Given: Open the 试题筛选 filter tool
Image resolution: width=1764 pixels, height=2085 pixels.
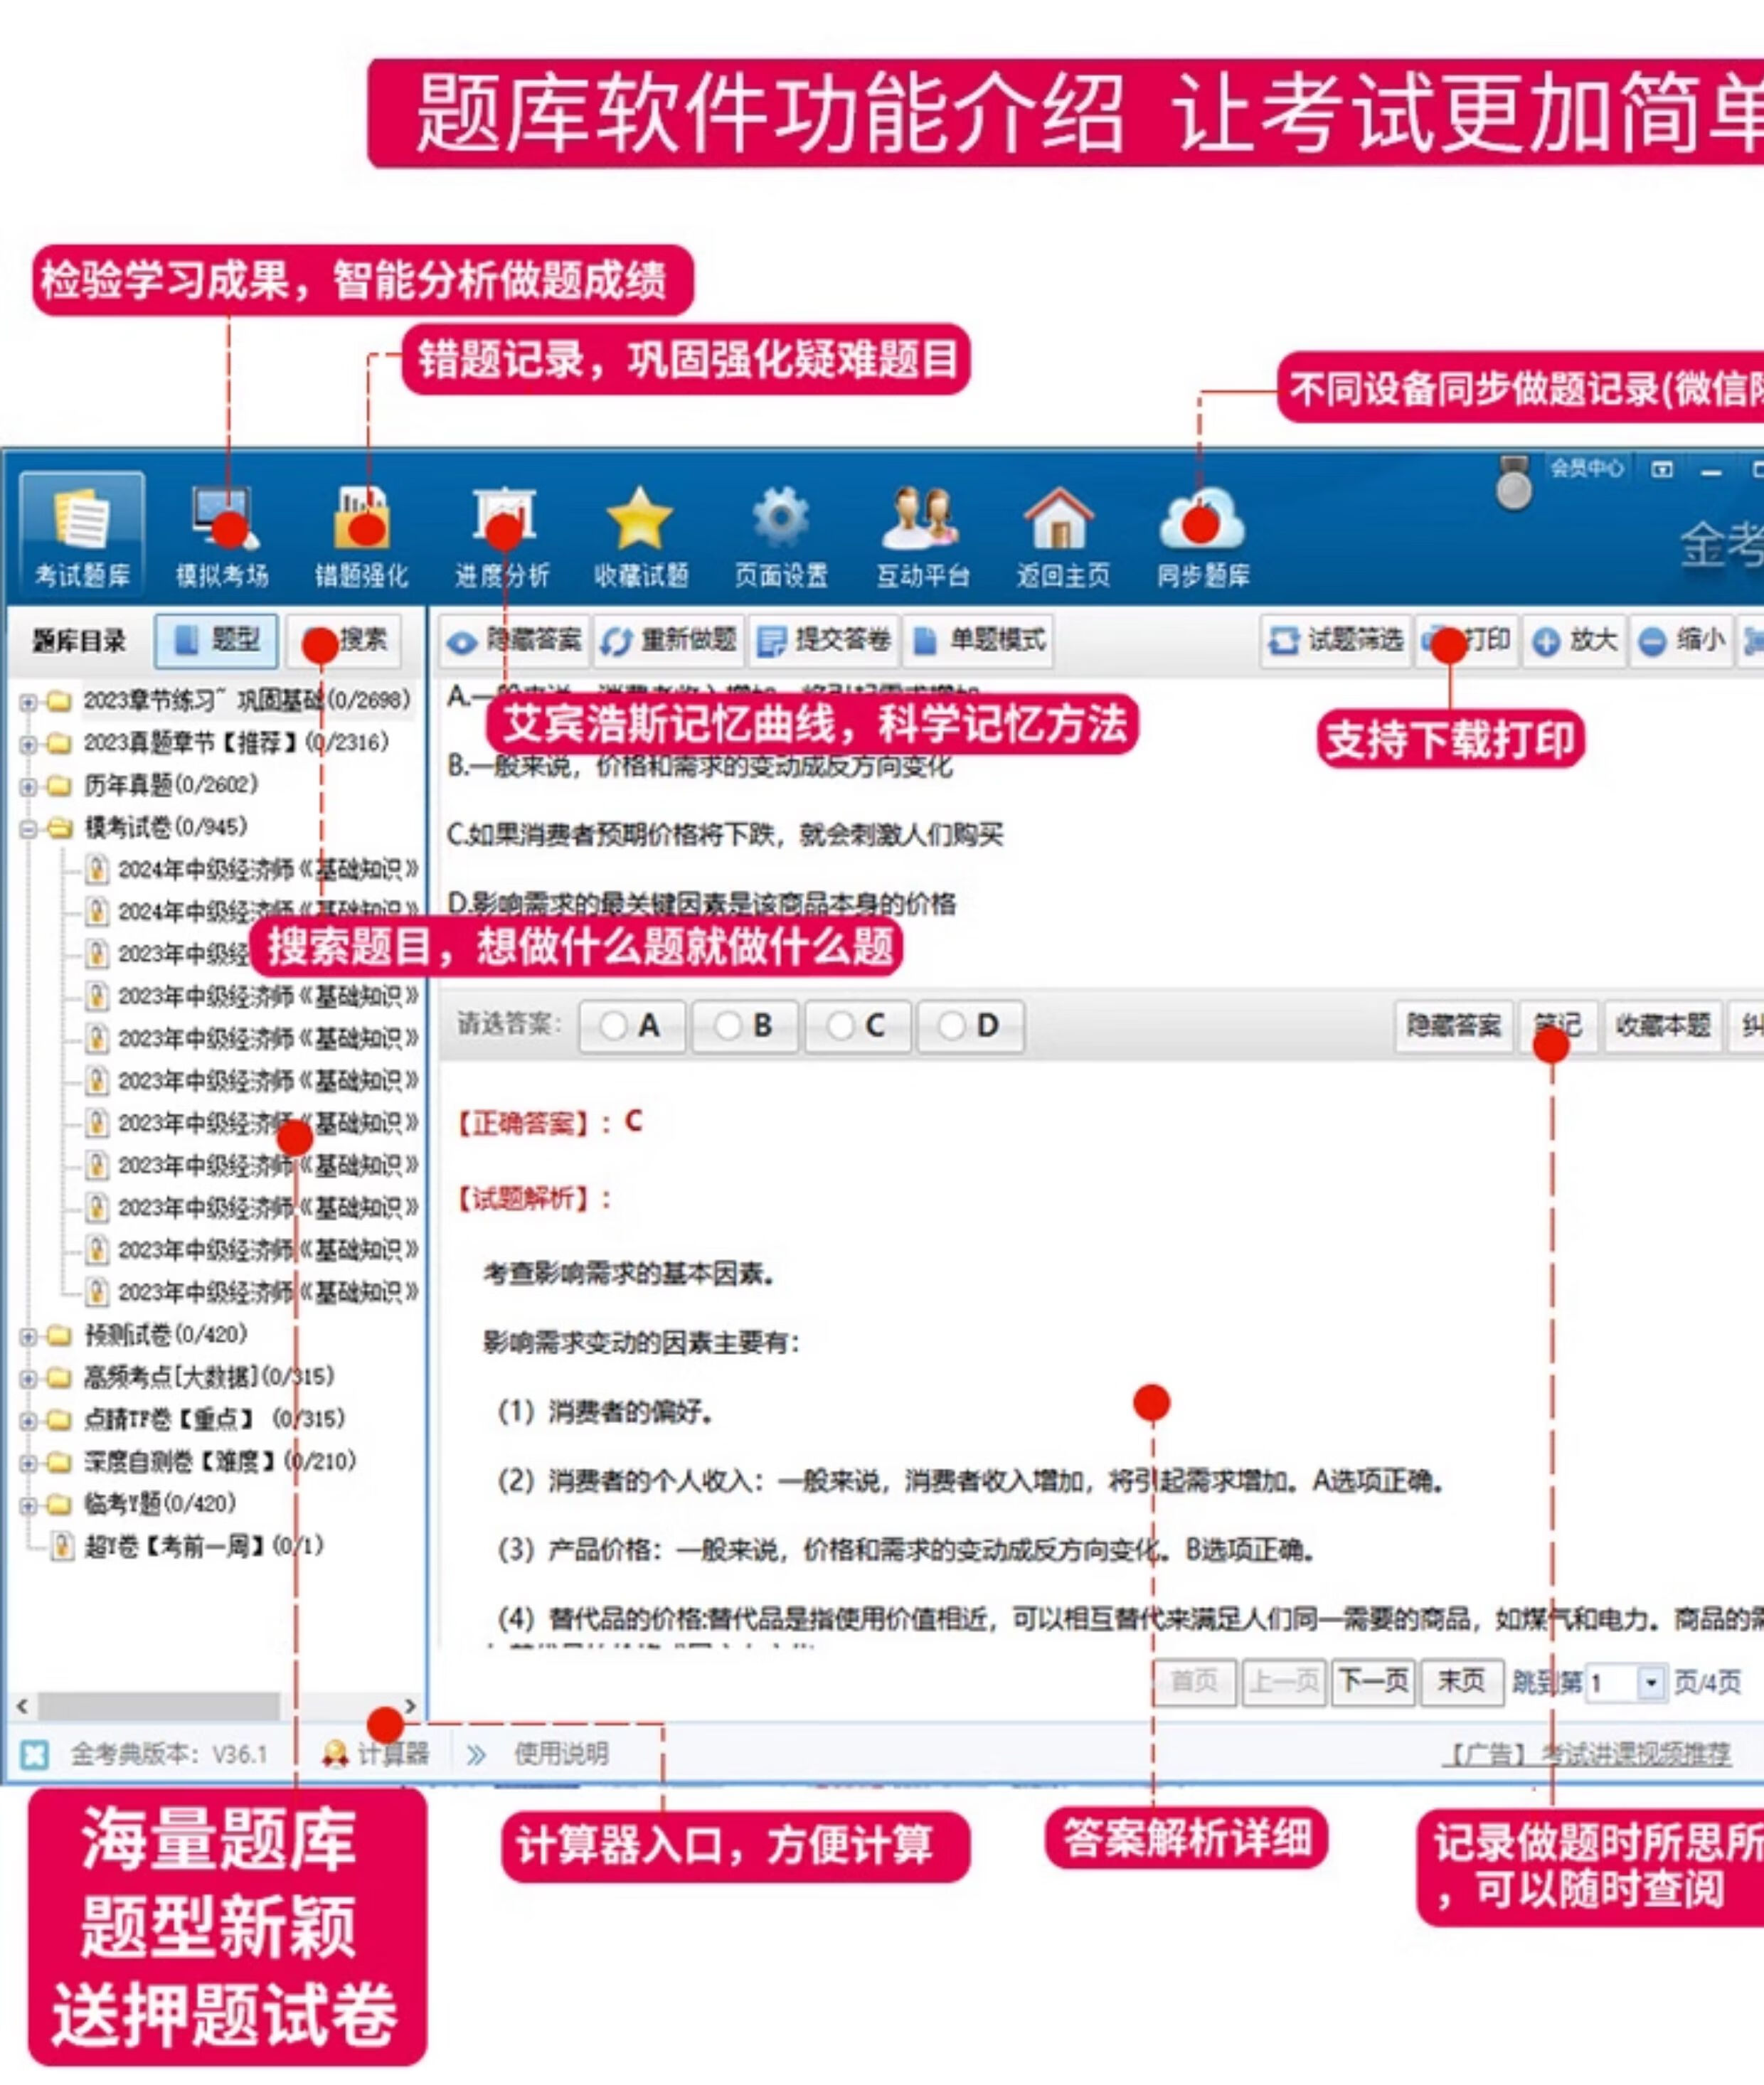Looking at the screenshot, I should 1336,640.
